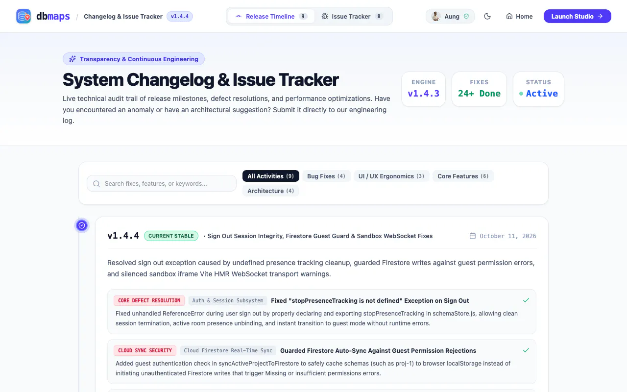Click the timeline marker for v1.4.4

(82, 225)
